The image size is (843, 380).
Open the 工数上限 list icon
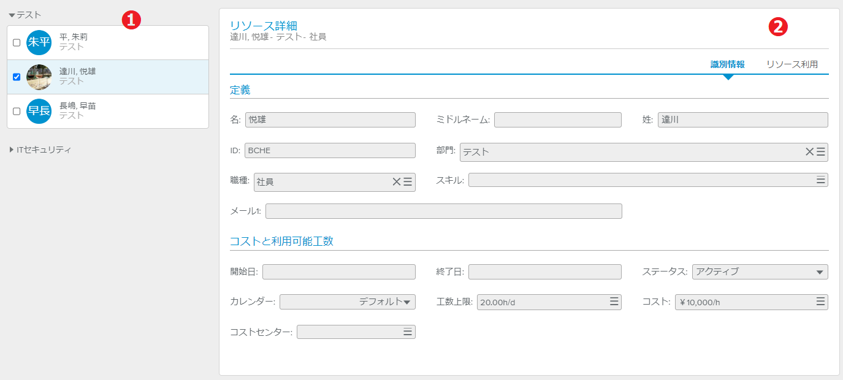pos(614,302)
